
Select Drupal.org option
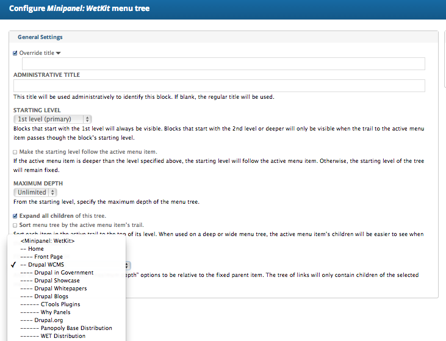(67, 320)
